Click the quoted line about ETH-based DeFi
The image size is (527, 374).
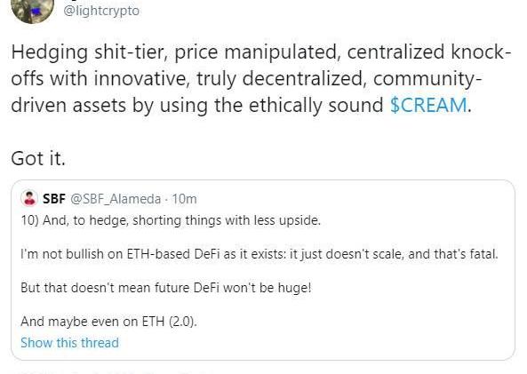click(260, 254)
